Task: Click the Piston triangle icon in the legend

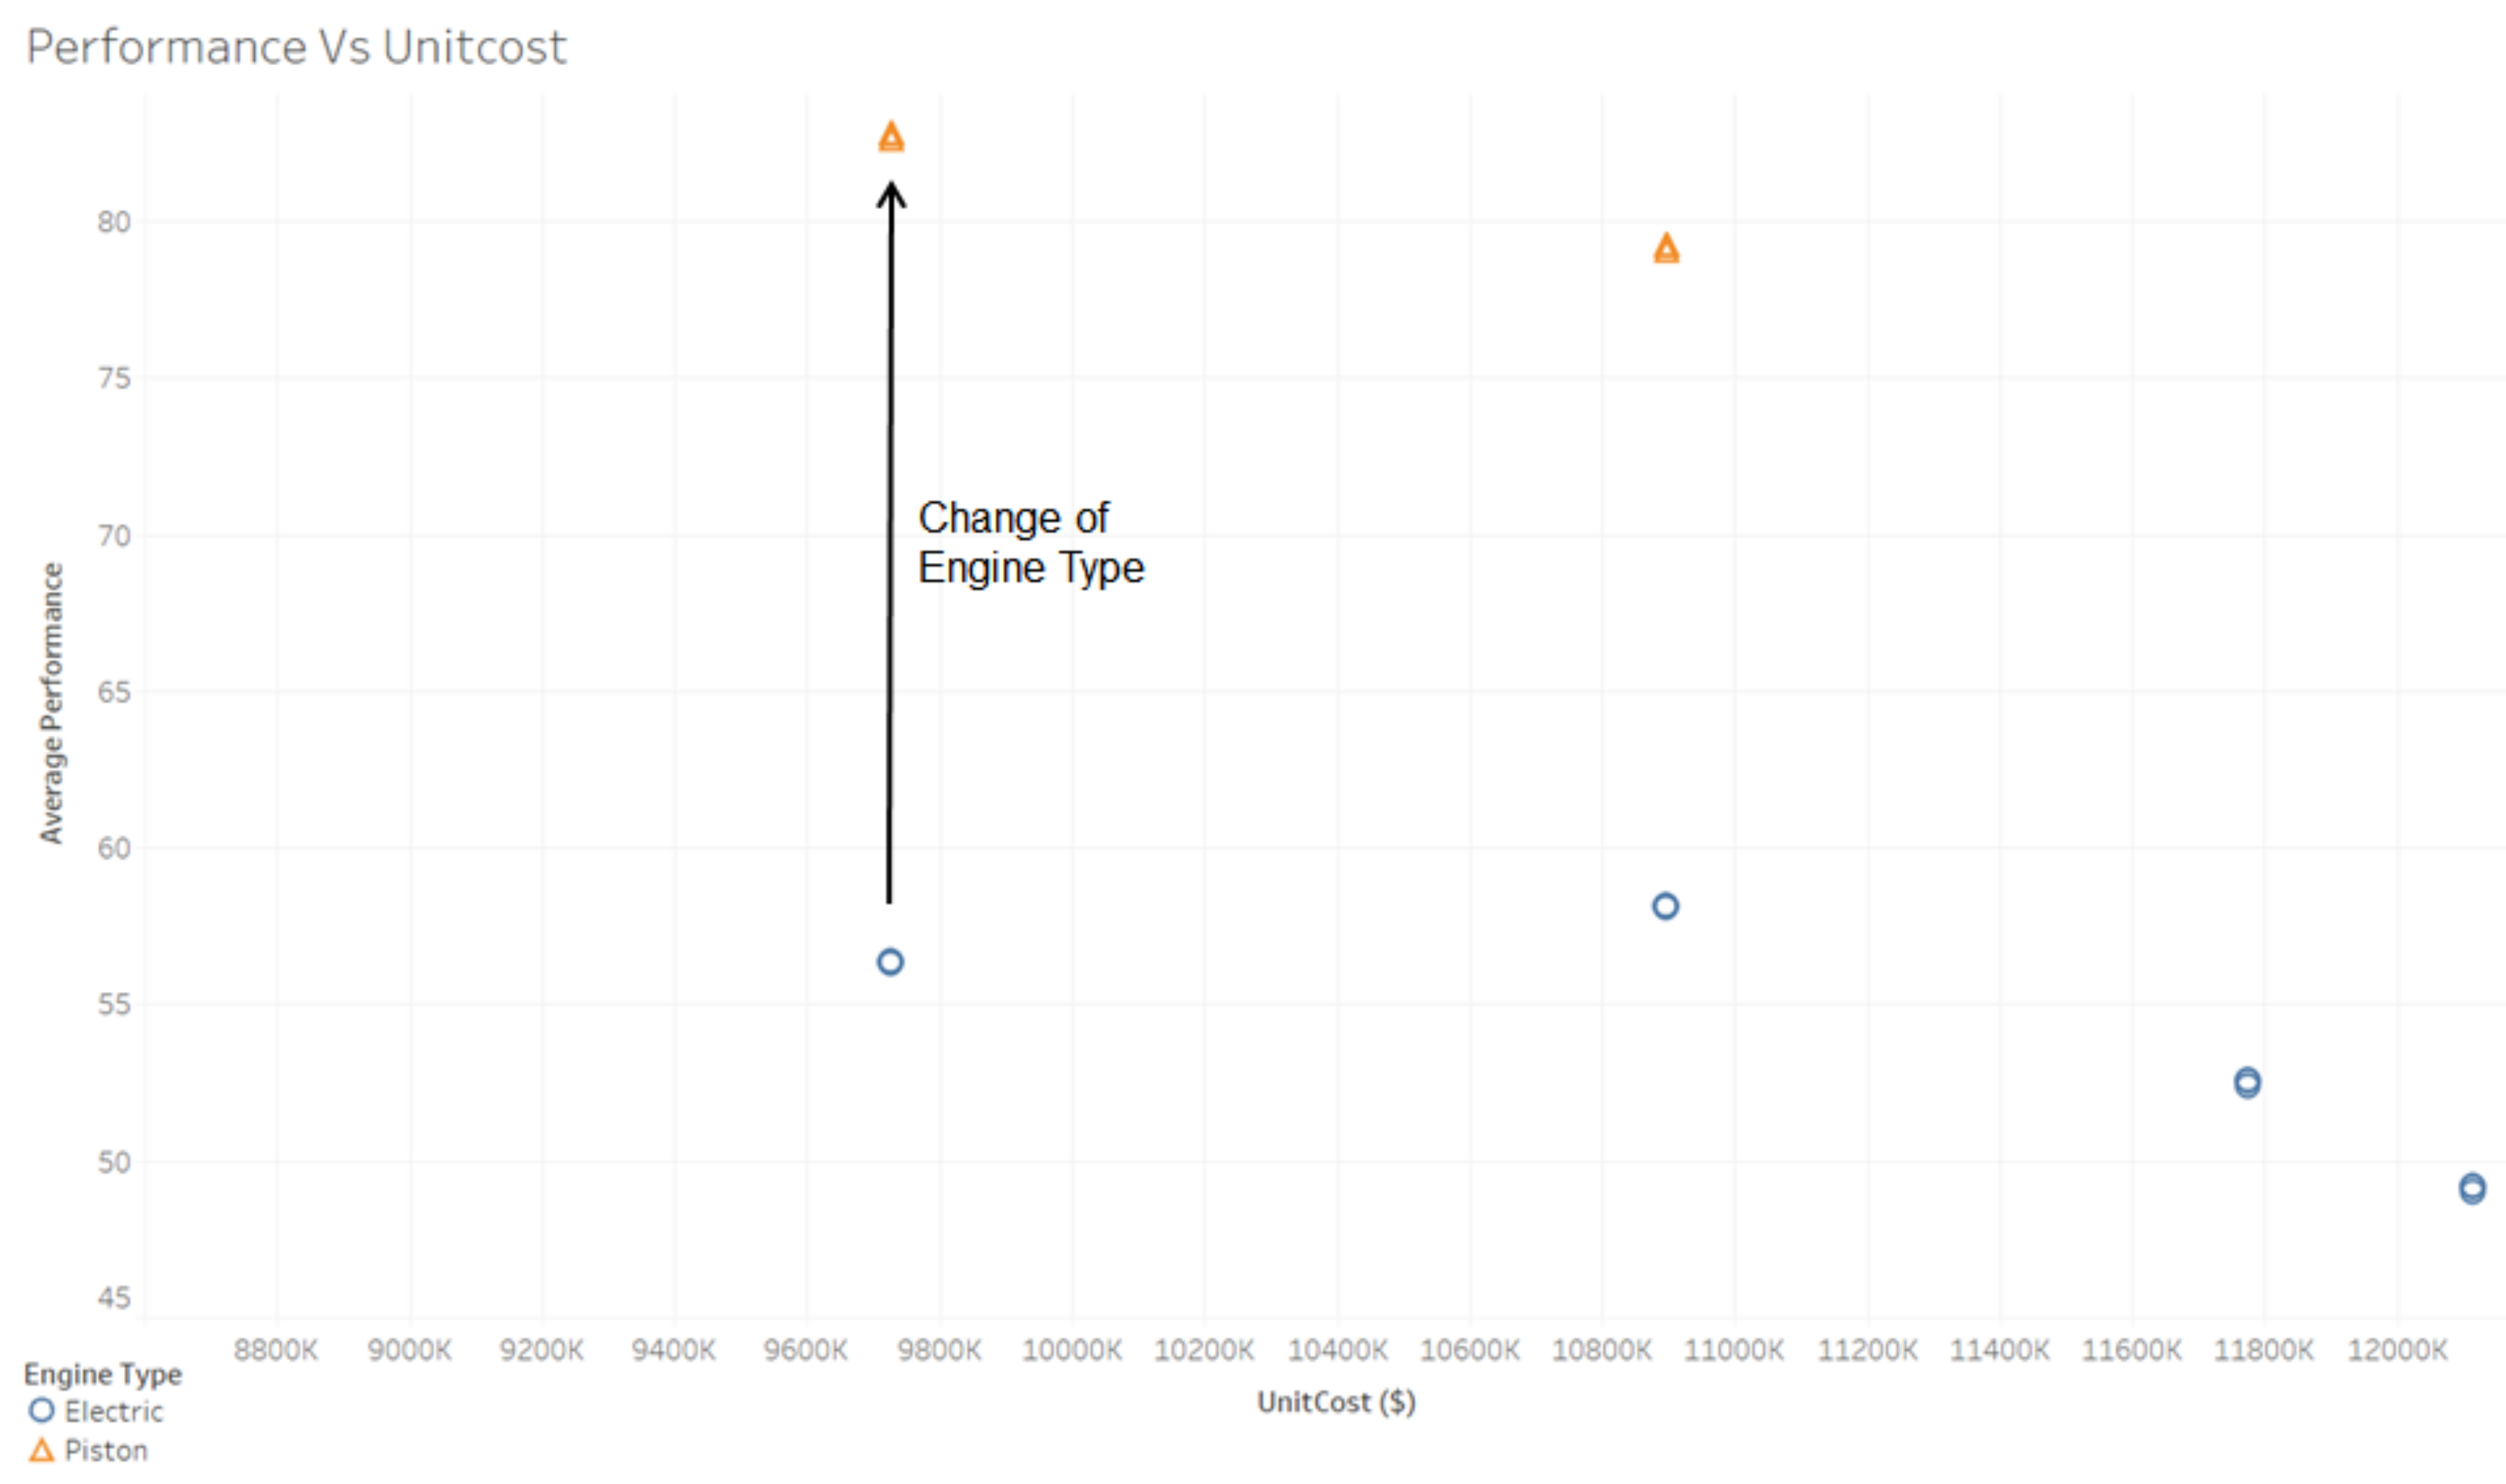Action: (41, 1450)
